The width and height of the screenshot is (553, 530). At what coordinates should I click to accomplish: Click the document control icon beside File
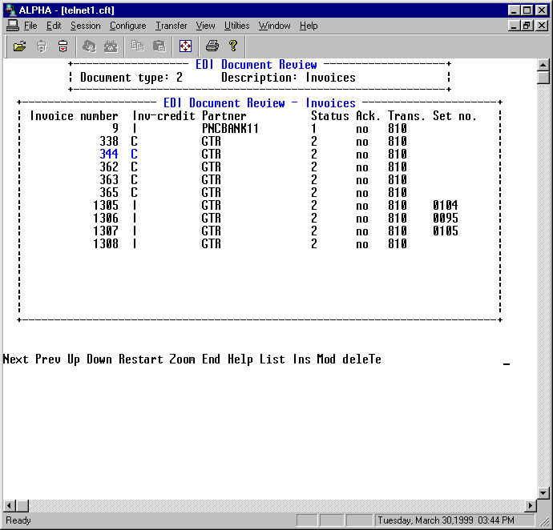click(12, 26)
